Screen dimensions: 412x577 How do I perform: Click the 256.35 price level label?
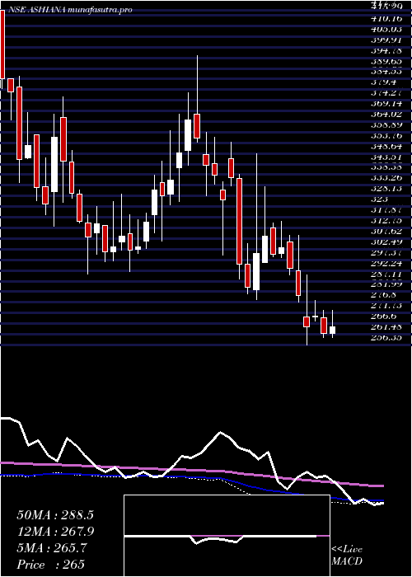388,337
